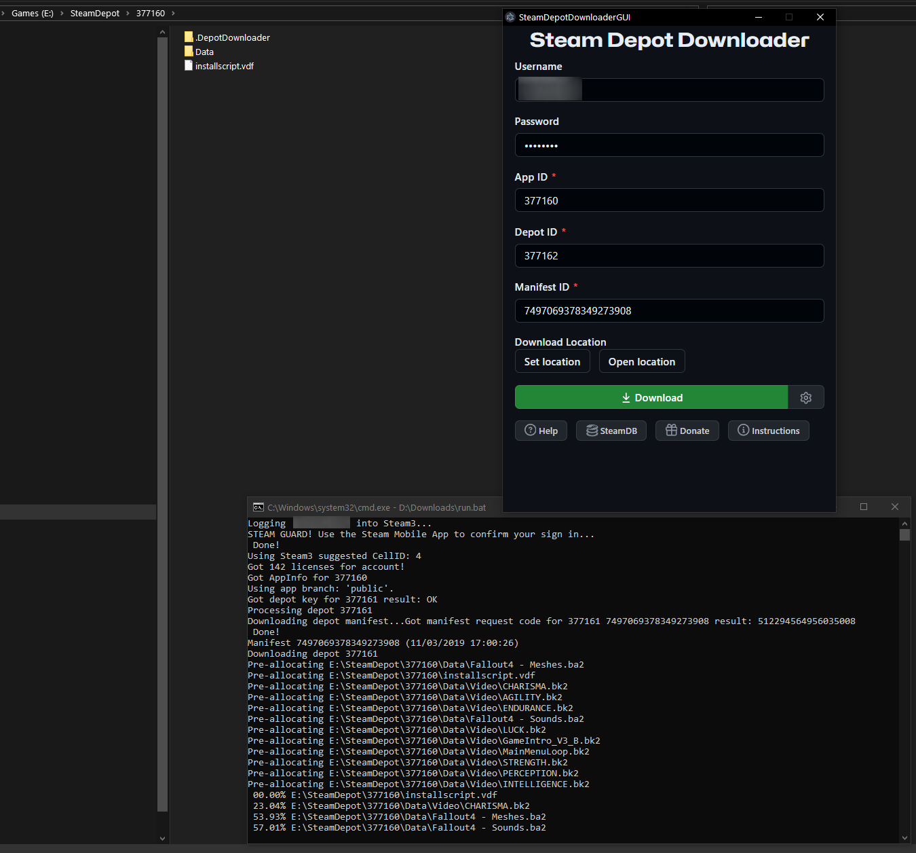The height and width of the screenshot is (853, 916).
Task: Click the green Download button
Action: (x=651, y=398)
